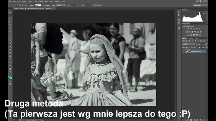This screenshot has height=121, width=216.
Task: Select the Clone Stamp tool
Action: coord(10,37)
